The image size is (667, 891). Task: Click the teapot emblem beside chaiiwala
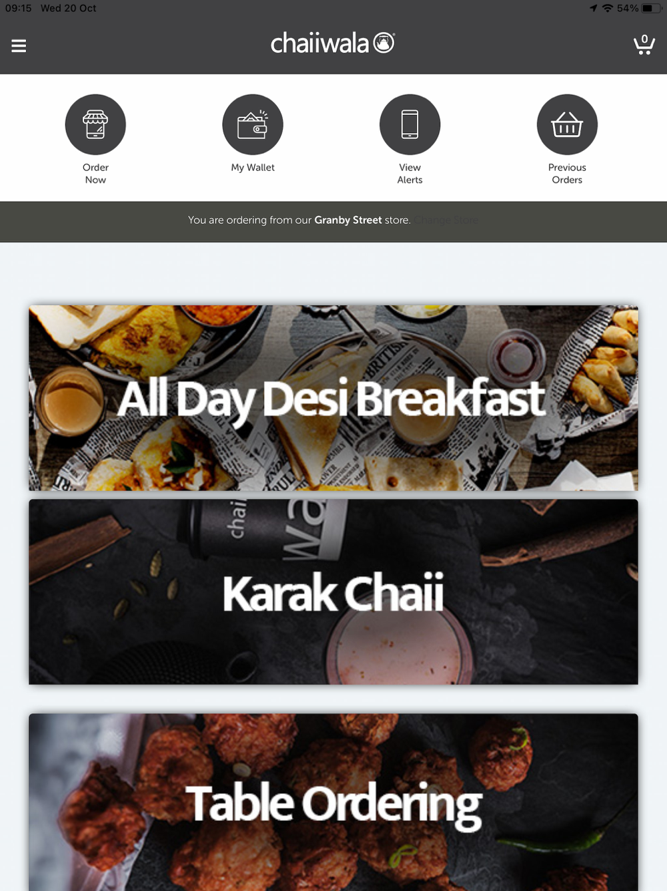click(x=384, y=43)
